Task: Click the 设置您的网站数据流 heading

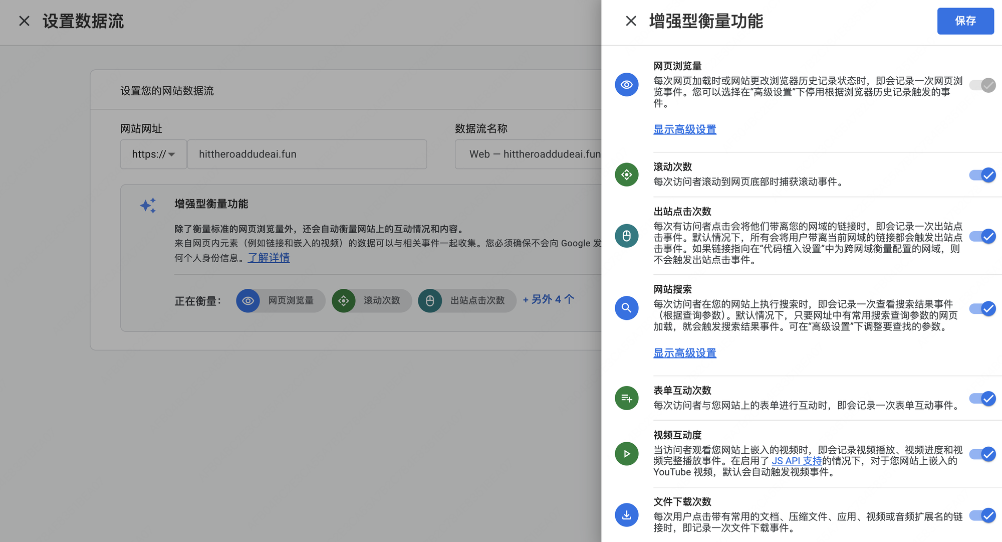Action: (167, 91)
